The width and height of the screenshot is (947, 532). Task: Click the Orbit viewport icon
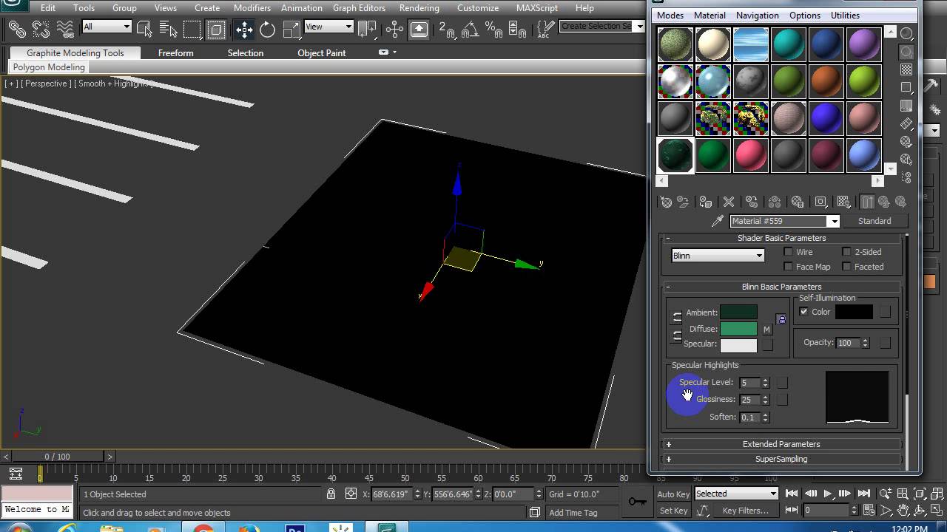(918, 511)
